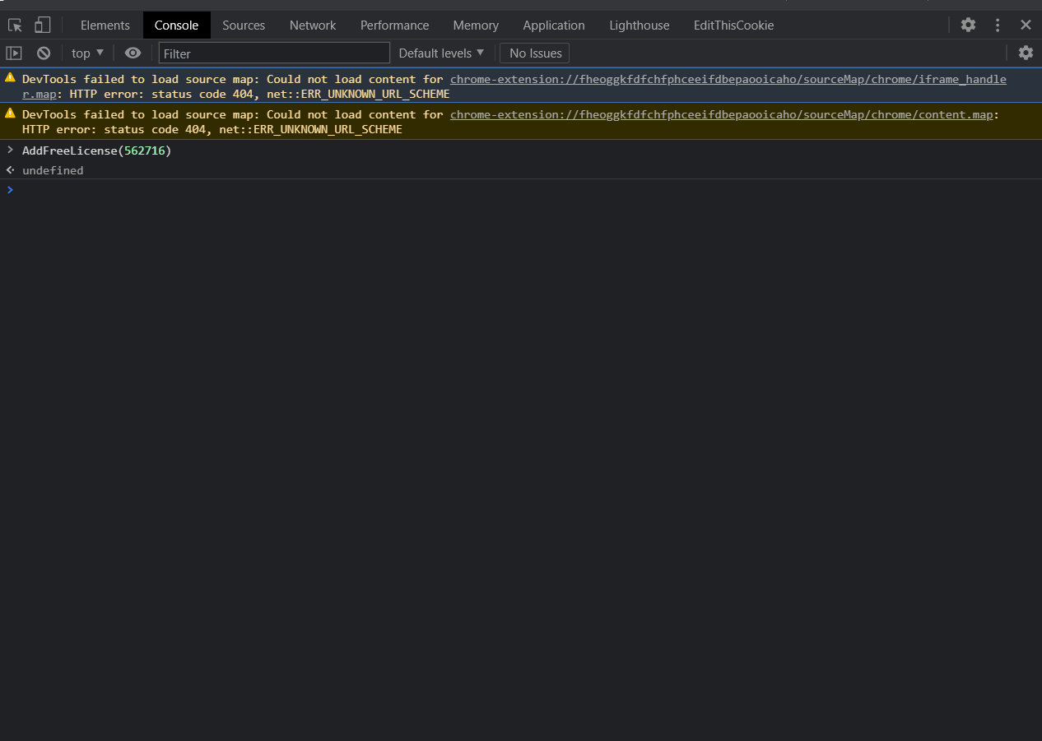Open the console sidebar
The height and width of the screenshot is (741, 1042).
coord(13,53)
